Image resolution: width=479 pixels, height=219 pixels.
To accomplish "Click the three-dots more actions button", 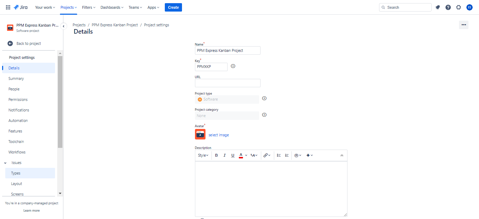I will click(x=464, y=25).
